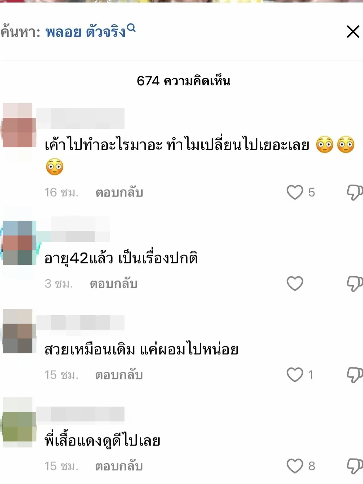Reply to the 16 ชม. comment
The height and width of the screenshot is (484, 363).
(x=119, y=193)
